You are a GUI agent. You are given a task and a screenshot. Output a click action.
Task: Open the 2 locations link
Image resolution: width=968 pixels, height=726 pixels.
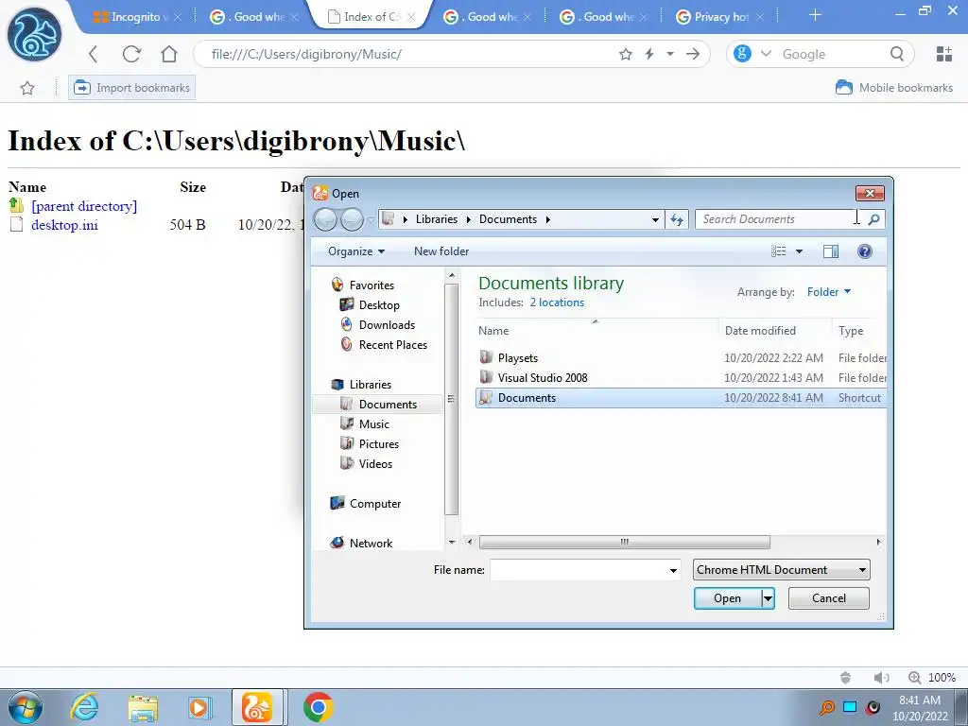click(x=557, y=302)
